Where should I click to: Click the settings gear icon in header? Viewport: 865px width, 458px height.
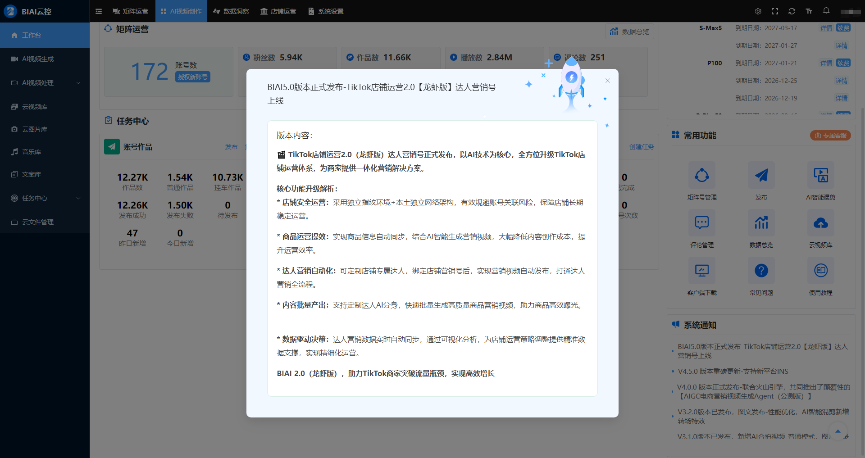point(758,11)
